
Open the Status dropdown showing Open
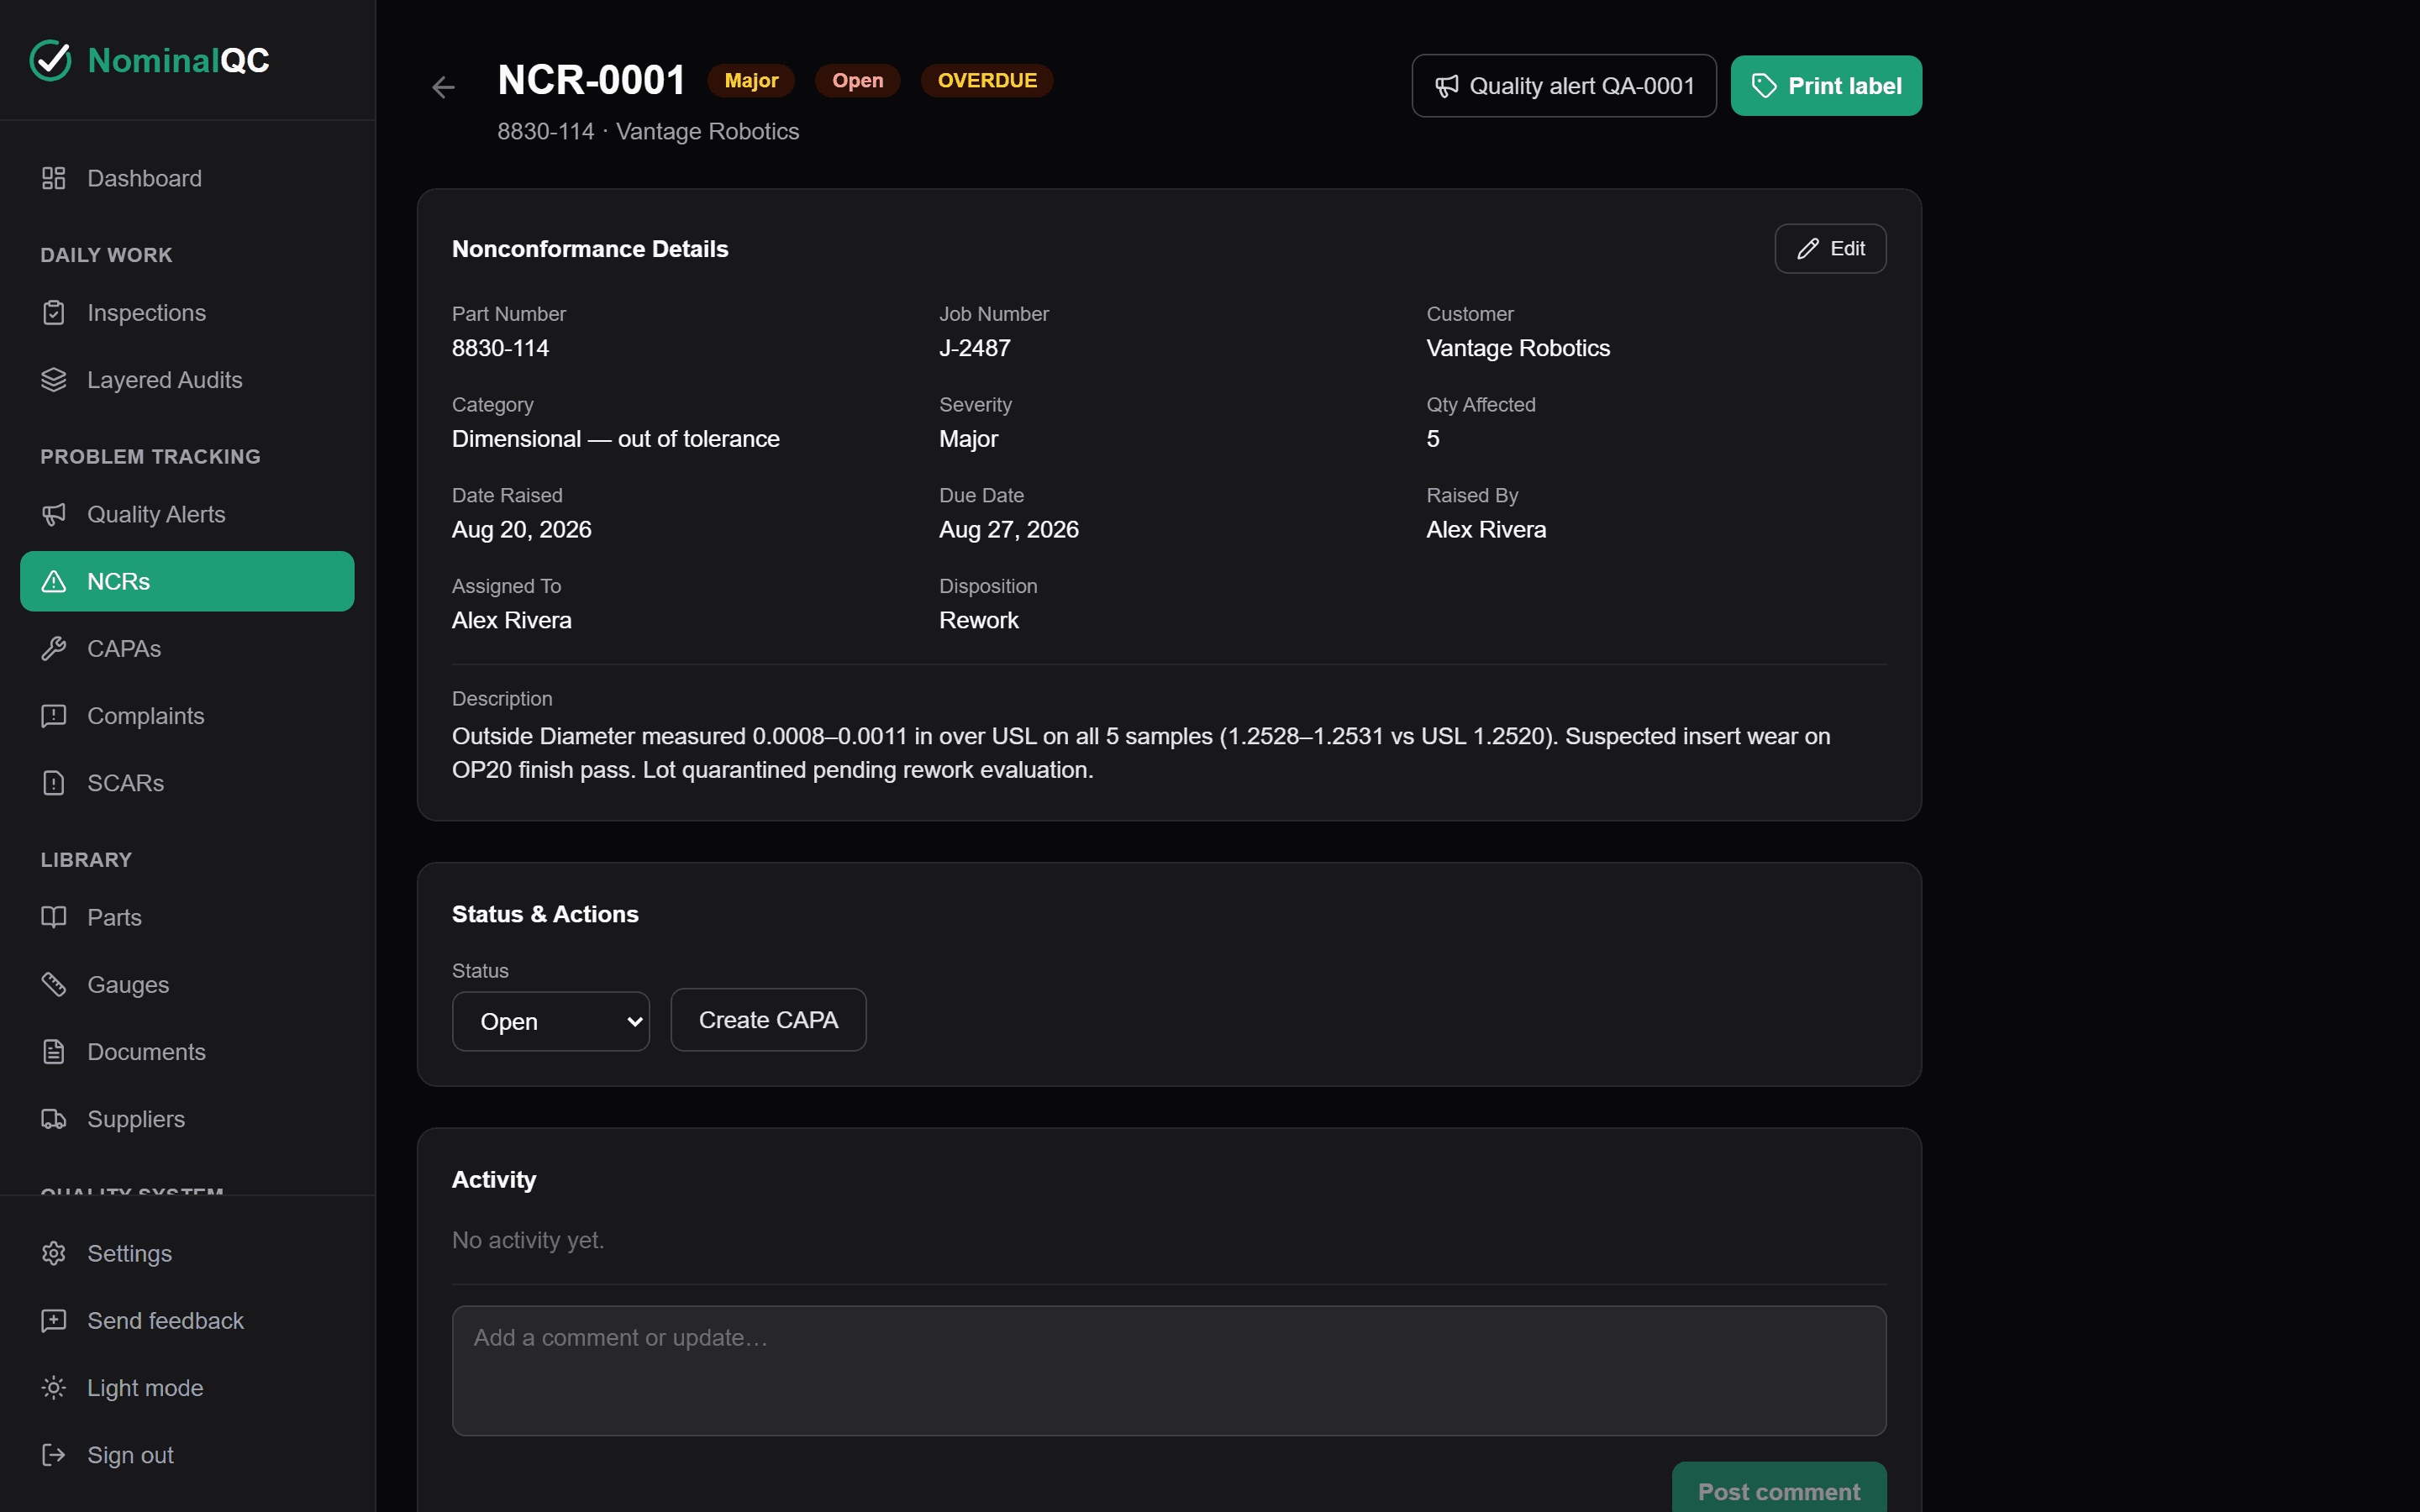(x=551, y=1021)
